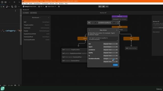This screenshot has height=91, width=163.
Task: Open type dropdown for the period row
Action: [x=111, y=61]
